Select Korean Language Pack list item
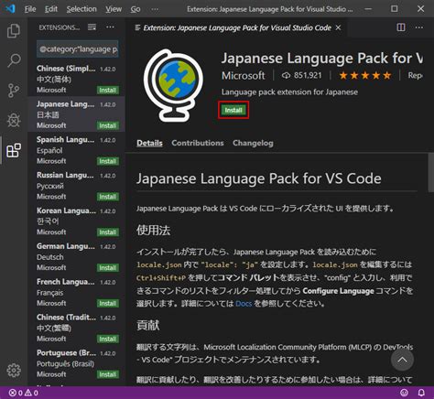 click(76, 221)
